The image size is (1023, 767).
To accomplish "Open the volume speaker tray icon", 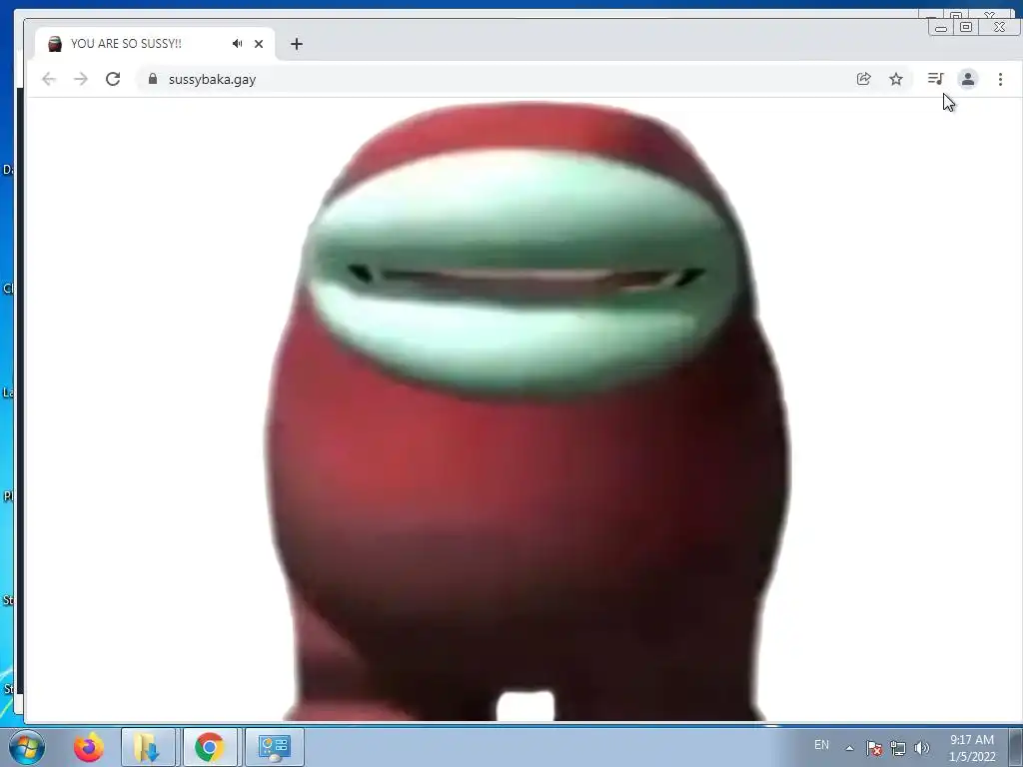I will click(922, 748).
